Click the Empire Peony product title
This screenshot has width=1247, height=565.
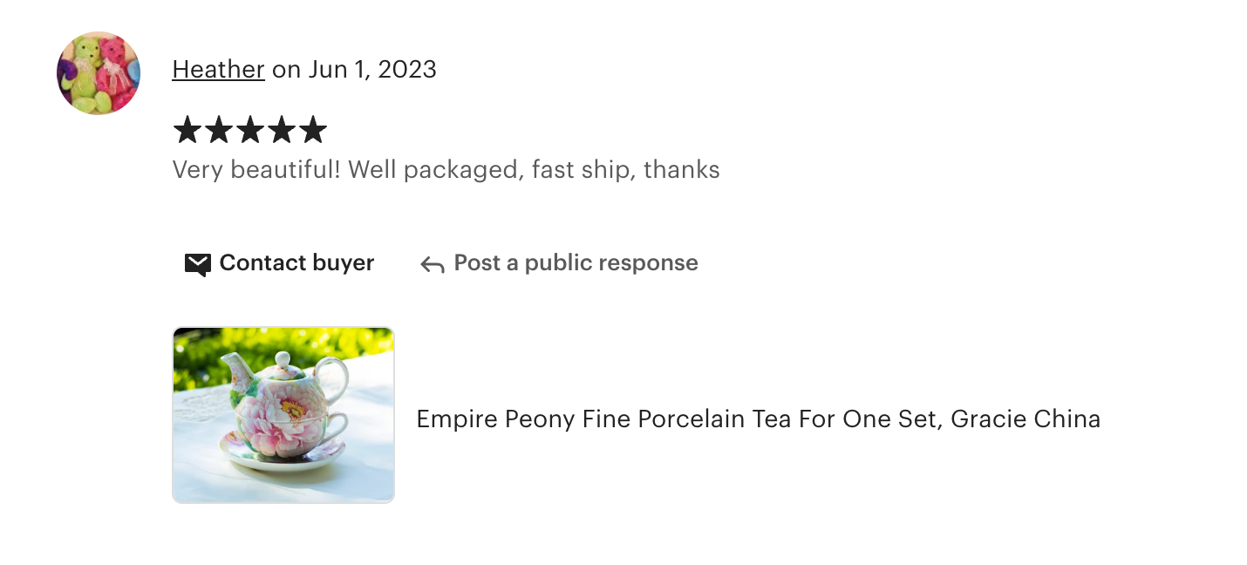[758, 419]
